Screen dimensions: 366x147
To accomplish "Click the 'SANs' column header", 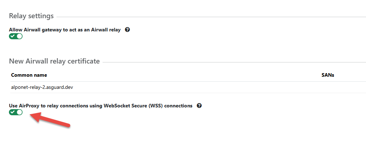I will (327, 75).
